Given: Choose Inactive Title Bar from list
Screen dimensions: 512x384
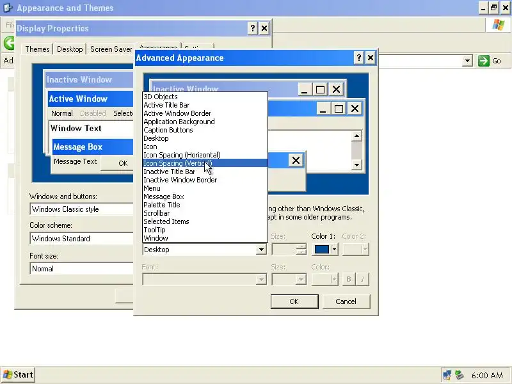Looking at the screenshot, I should tap(205, 172).
